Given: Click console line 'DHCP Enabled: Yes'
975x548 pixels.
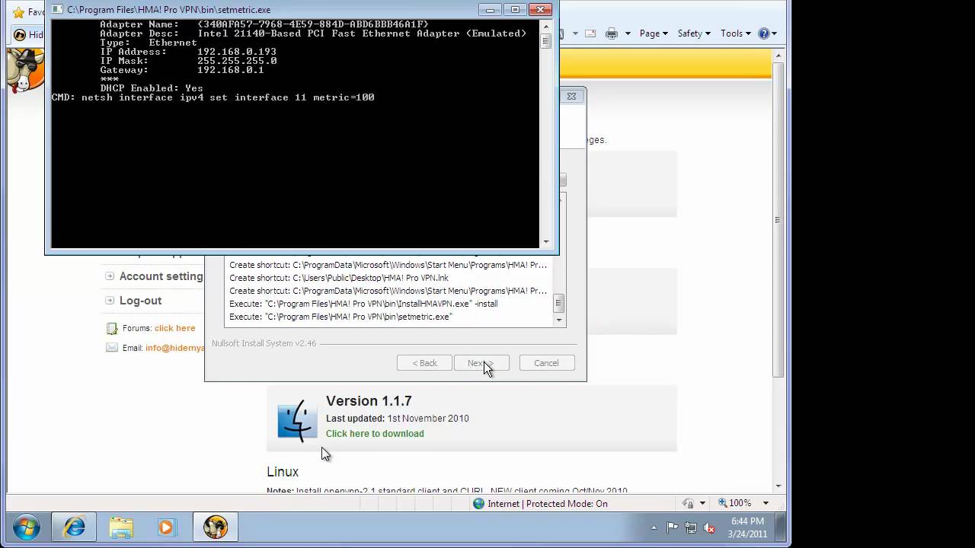Looking at the screenshot, I should click(x=152, y=88).
